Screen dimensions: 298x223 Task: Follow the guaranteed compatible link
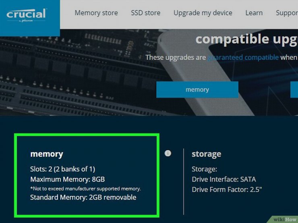point(243,57)
